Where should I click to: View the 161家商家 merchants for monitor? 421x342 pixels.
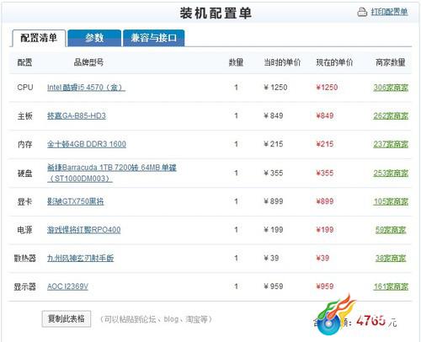click(391, 286)
